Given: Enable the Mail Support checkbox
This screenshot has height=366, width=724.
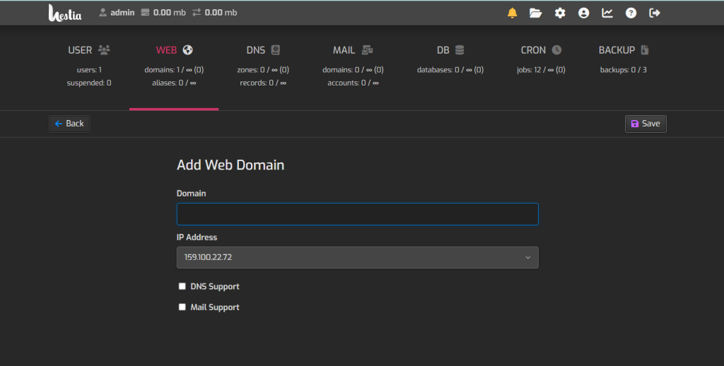Looking at the screenshot, I should click(x=182, y=307).
